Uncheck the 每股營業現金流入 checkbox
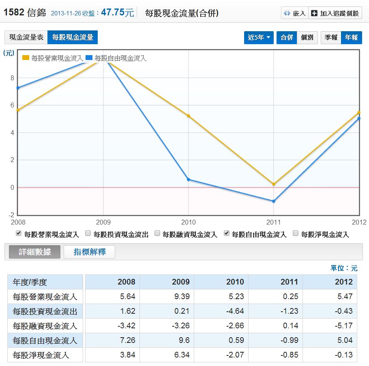The width and height of the screenshot is (369, 366). point(18,233)
